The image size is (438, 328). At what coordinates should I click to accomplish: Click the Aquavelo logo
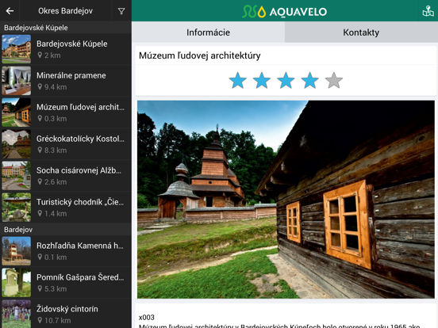tap(284, 11)
